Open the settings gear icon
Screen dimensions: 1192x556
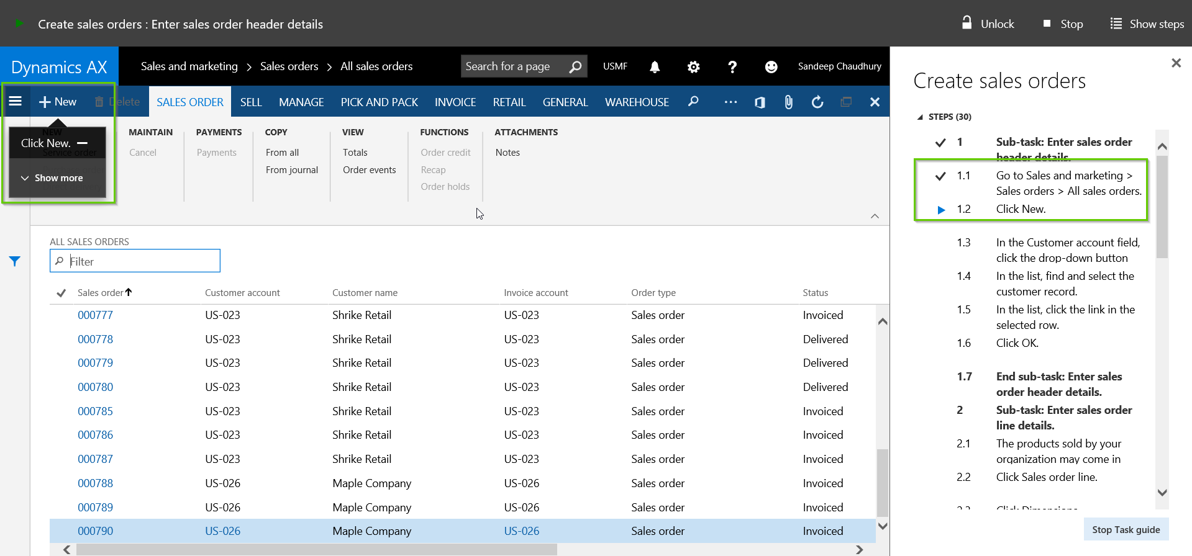pos(693,67)
